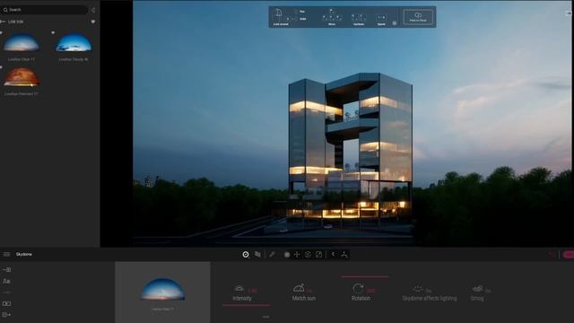This screenshot has width=574, height=323.
Task: Open the Ambience sliders icon in sidebar
Action: click(x=6, y=292)
